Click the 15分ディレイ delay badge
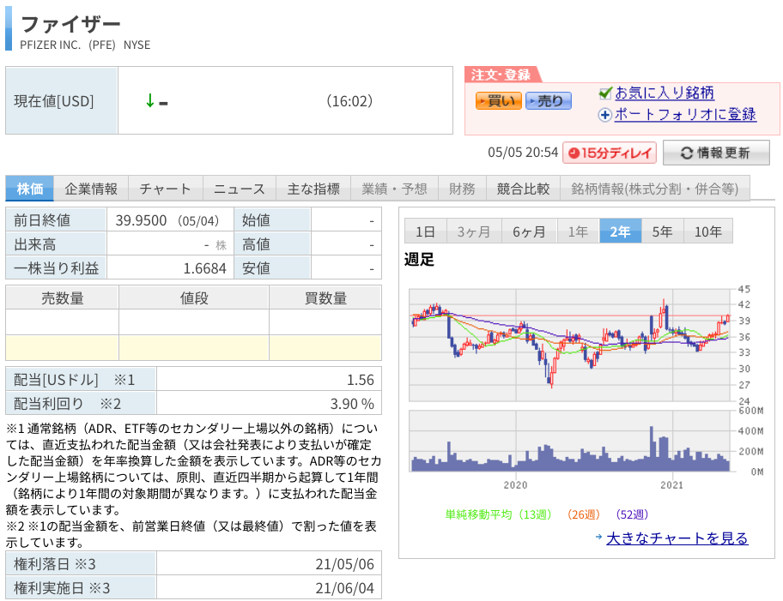Viewport: 783px width, 601px height. [610, 153]
